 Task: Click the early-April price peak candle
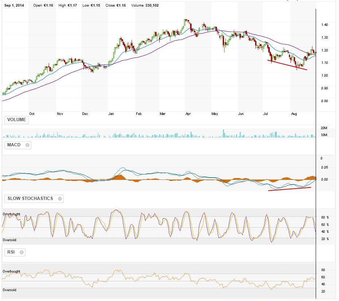pos(186,22)
